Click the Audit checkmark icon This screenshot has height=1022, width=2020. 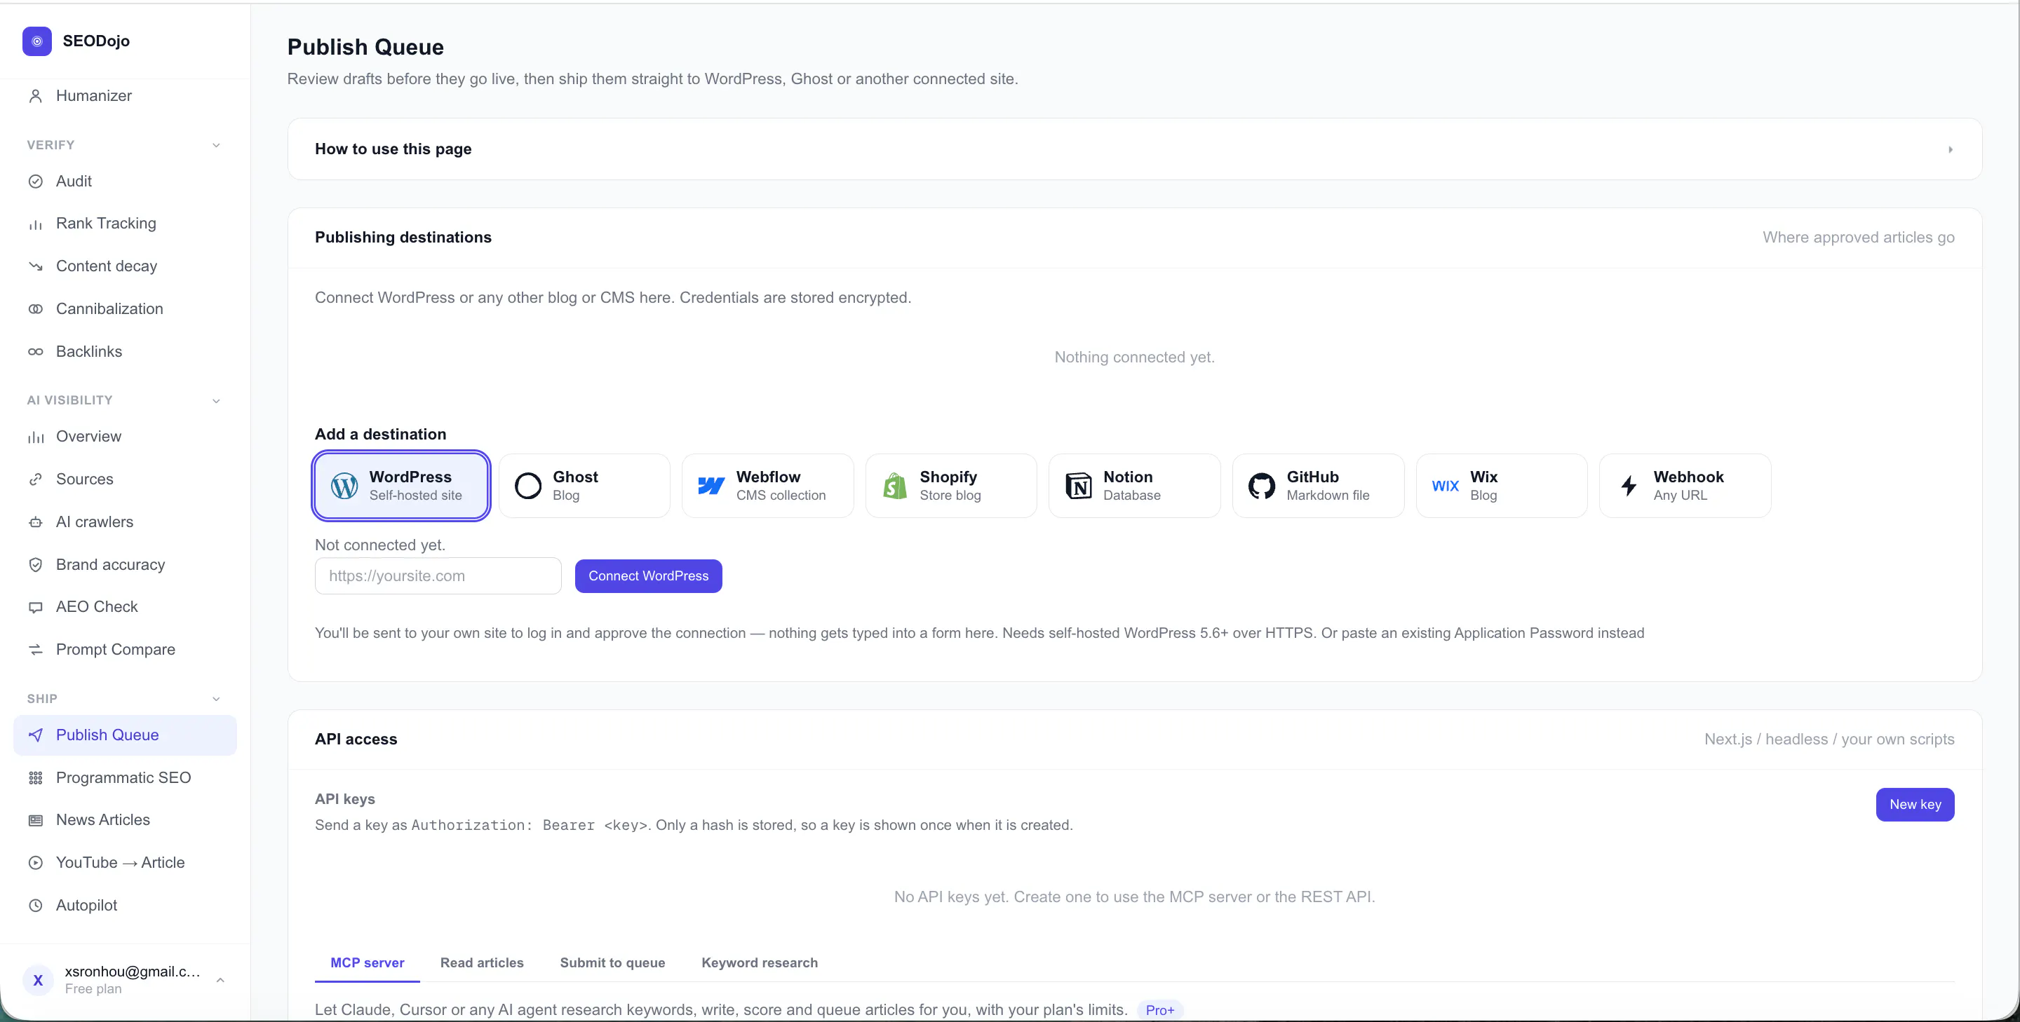35,181
